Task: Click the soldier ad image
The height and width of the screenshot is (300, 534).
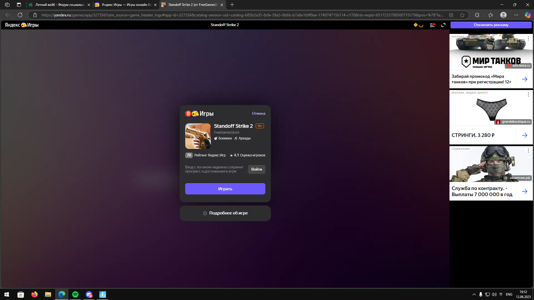Action: [x=491, y=164]
